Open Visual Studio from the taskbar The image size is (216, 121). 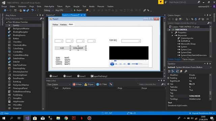coord(27,118)
